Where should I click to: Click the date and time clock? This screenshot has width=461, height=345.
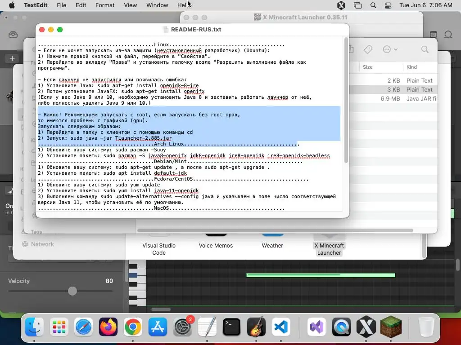426,5
